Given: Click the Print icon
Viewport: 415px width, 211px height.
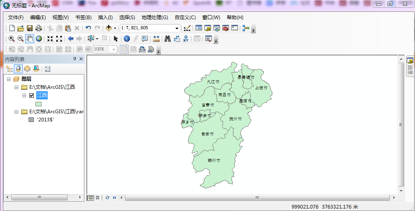Looking at the screenshot, I should coord(39,28).
